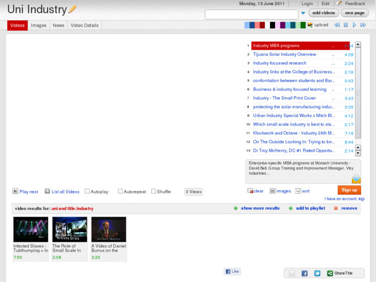Click the show more results link

tap(260, 209)
